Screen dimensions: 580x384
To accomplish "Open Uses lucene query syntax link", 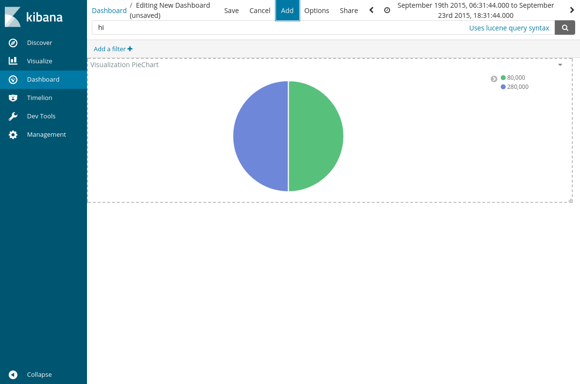I will 509,28.
